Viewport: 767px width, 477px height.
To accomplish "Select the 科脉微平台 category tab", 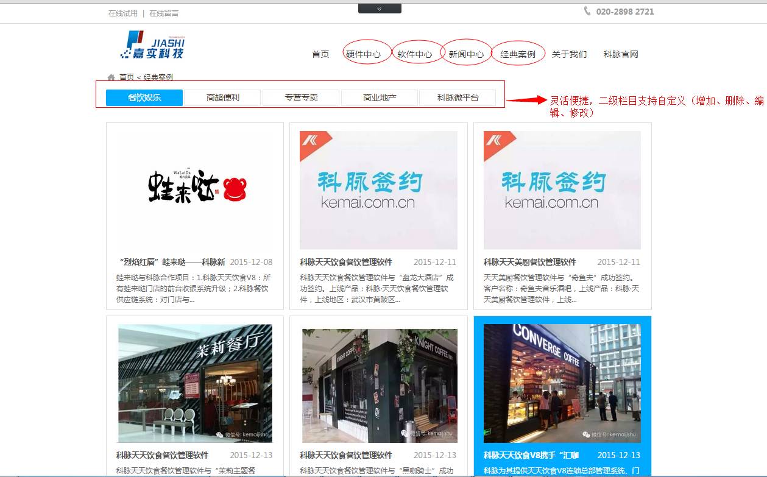I will coord(458,97).
